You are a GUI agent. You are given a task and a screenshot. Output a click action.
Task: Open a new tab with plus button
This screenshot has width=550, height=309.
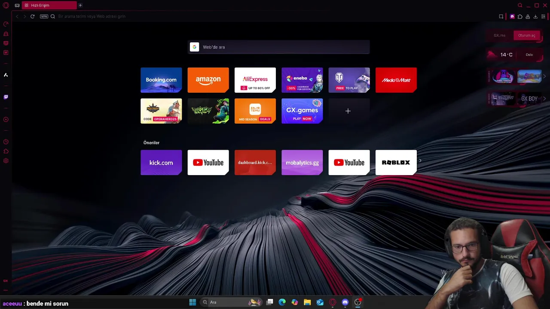point(80,5)
